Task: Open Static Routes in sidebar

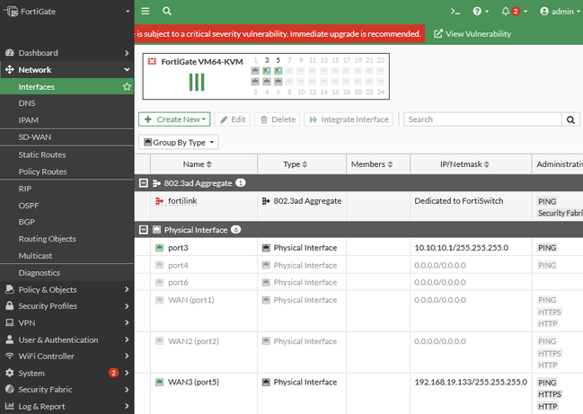Action: point(42,154)
